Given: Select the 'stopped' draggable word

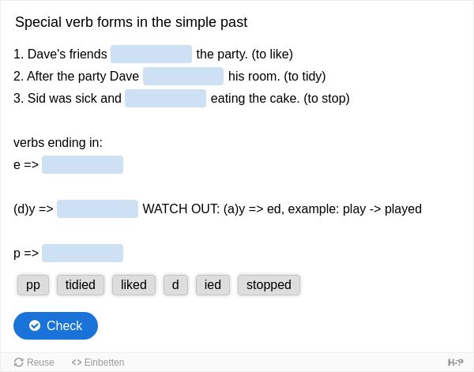Looking at the screenshot, I should (x=269, y=284).
